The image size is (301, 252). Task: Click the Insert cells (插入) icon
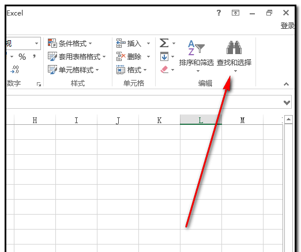[x=121, y=43]
